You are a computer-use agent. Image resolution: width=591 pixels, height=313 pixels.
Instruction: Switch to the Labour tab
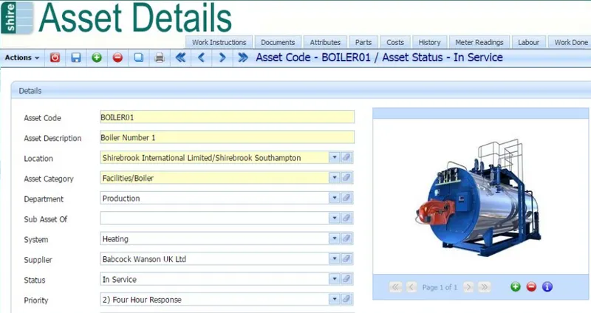(528, 42)
